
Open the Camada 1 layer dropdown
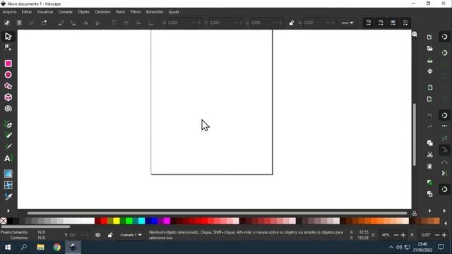[x=131, y=235]
